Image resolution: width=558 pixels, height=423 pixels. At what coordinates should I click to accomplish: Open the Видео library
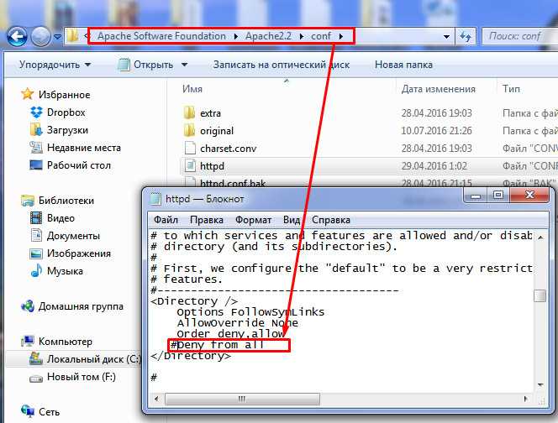point(61,218)
